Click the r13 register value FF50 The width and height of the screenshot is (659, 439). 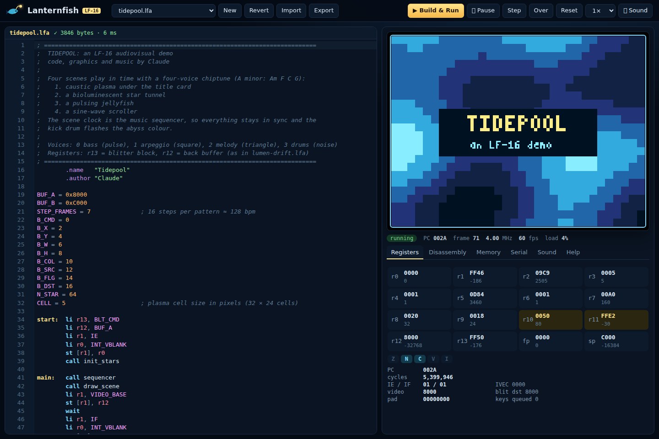point(476,337)
